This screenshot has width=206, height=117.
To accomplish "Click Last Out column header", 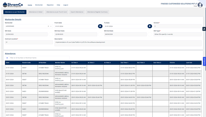I will pyautogui.click(x=193, y=63).
